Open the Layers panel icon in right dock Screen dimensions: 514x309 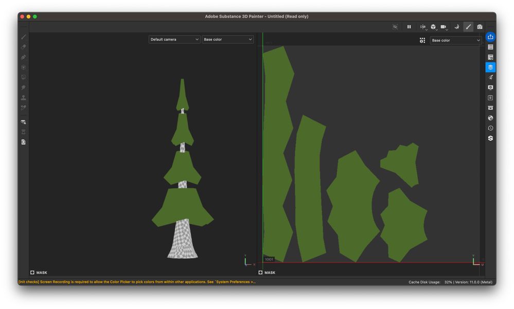490,67
